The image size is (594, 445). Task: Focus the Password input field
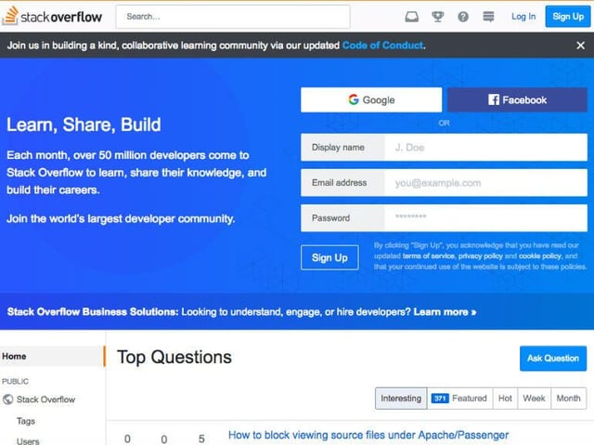486,218
